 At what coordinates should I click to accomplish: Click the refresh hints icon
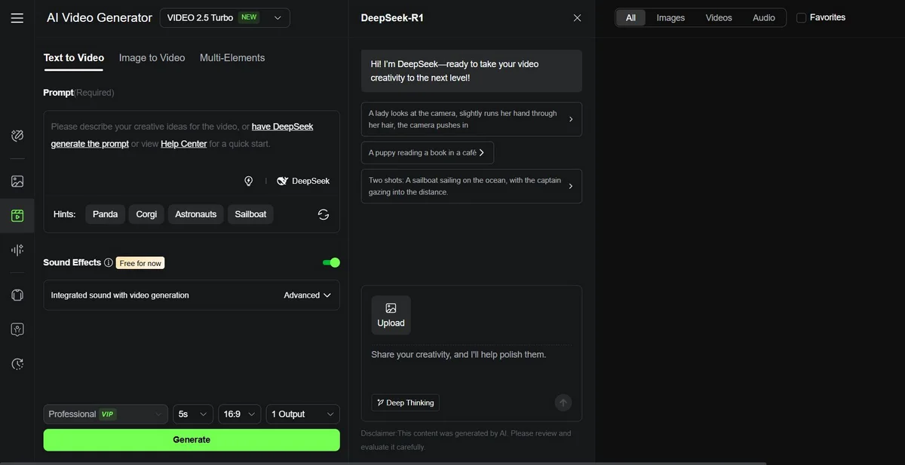[324, 215]
